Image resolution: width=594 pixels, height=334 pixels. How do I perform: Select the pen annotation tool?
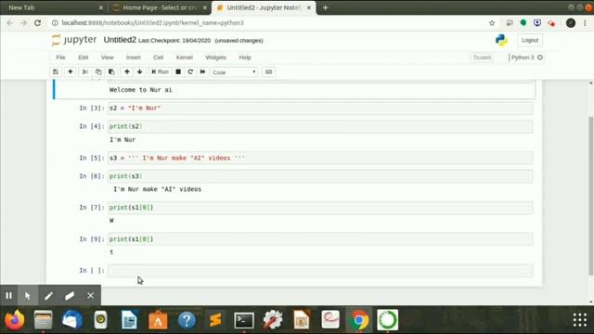coord(48,295)
